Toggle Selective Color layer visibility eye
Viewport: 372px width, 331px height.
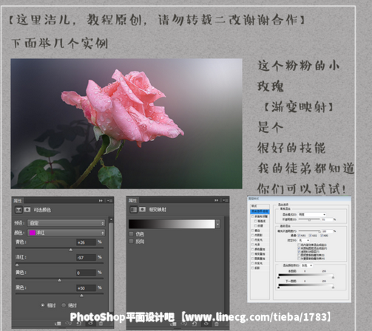point(90,324)
